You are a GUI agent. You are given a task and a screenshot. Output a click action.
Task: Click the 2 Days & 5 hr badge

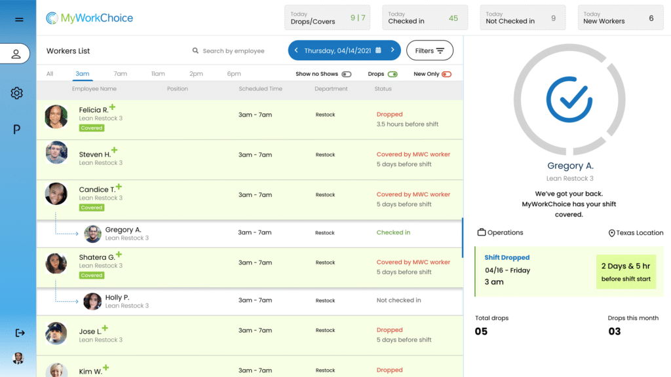626,272
